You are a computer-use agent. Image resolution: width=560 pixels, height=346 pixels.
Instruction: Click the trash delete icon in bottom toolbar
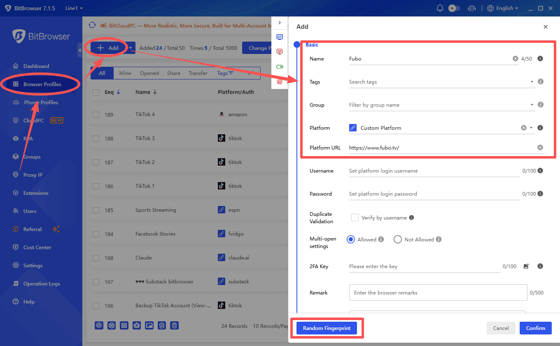[175, 325]
